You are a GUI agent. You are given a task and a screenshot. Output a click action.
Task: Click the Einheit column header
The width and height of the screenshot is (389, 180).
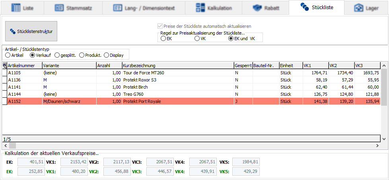(291, 66)
